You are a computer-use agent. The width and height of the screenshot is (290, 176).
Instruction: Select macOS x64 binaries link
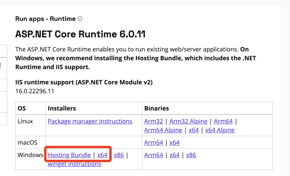click(174, 143)
